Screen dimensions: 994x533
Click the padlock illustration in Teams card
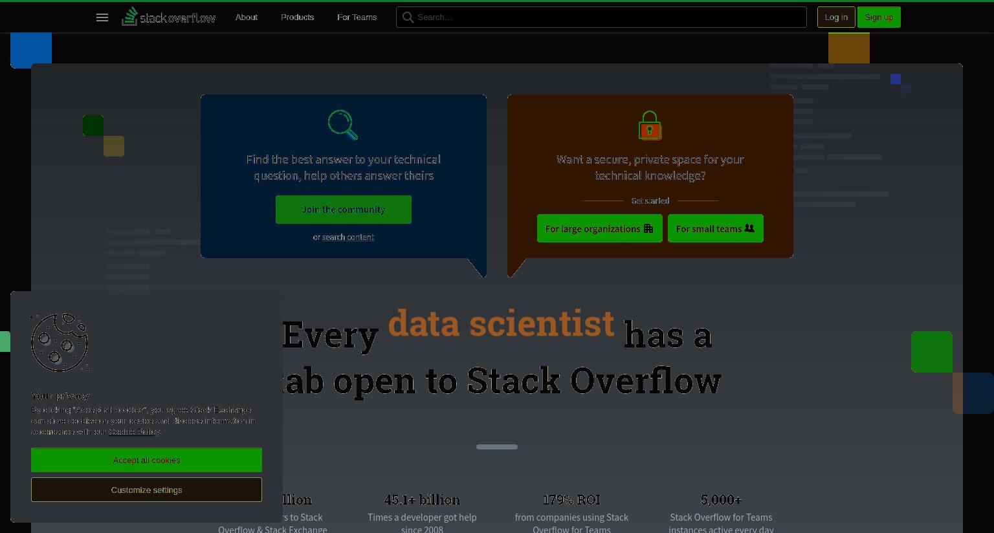[650, 125]
